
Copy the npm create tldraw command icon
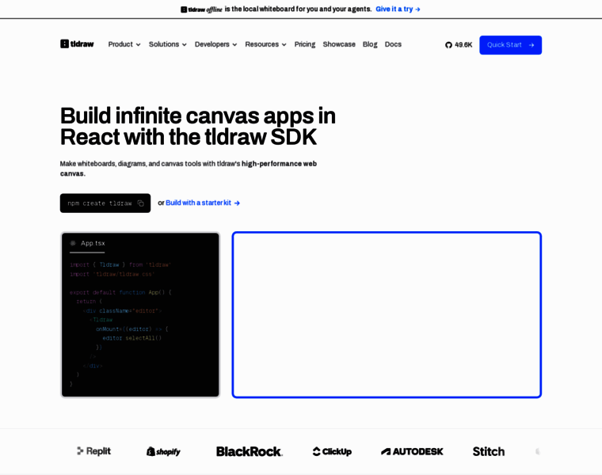pos(141,203)
